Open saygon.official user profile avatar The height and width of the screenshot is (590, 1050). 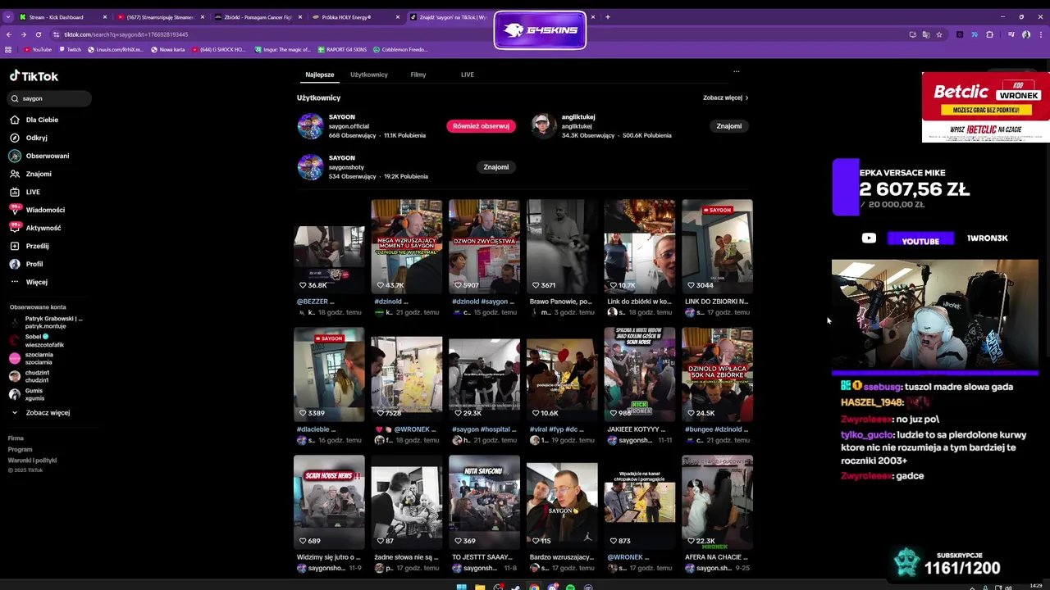310,126
